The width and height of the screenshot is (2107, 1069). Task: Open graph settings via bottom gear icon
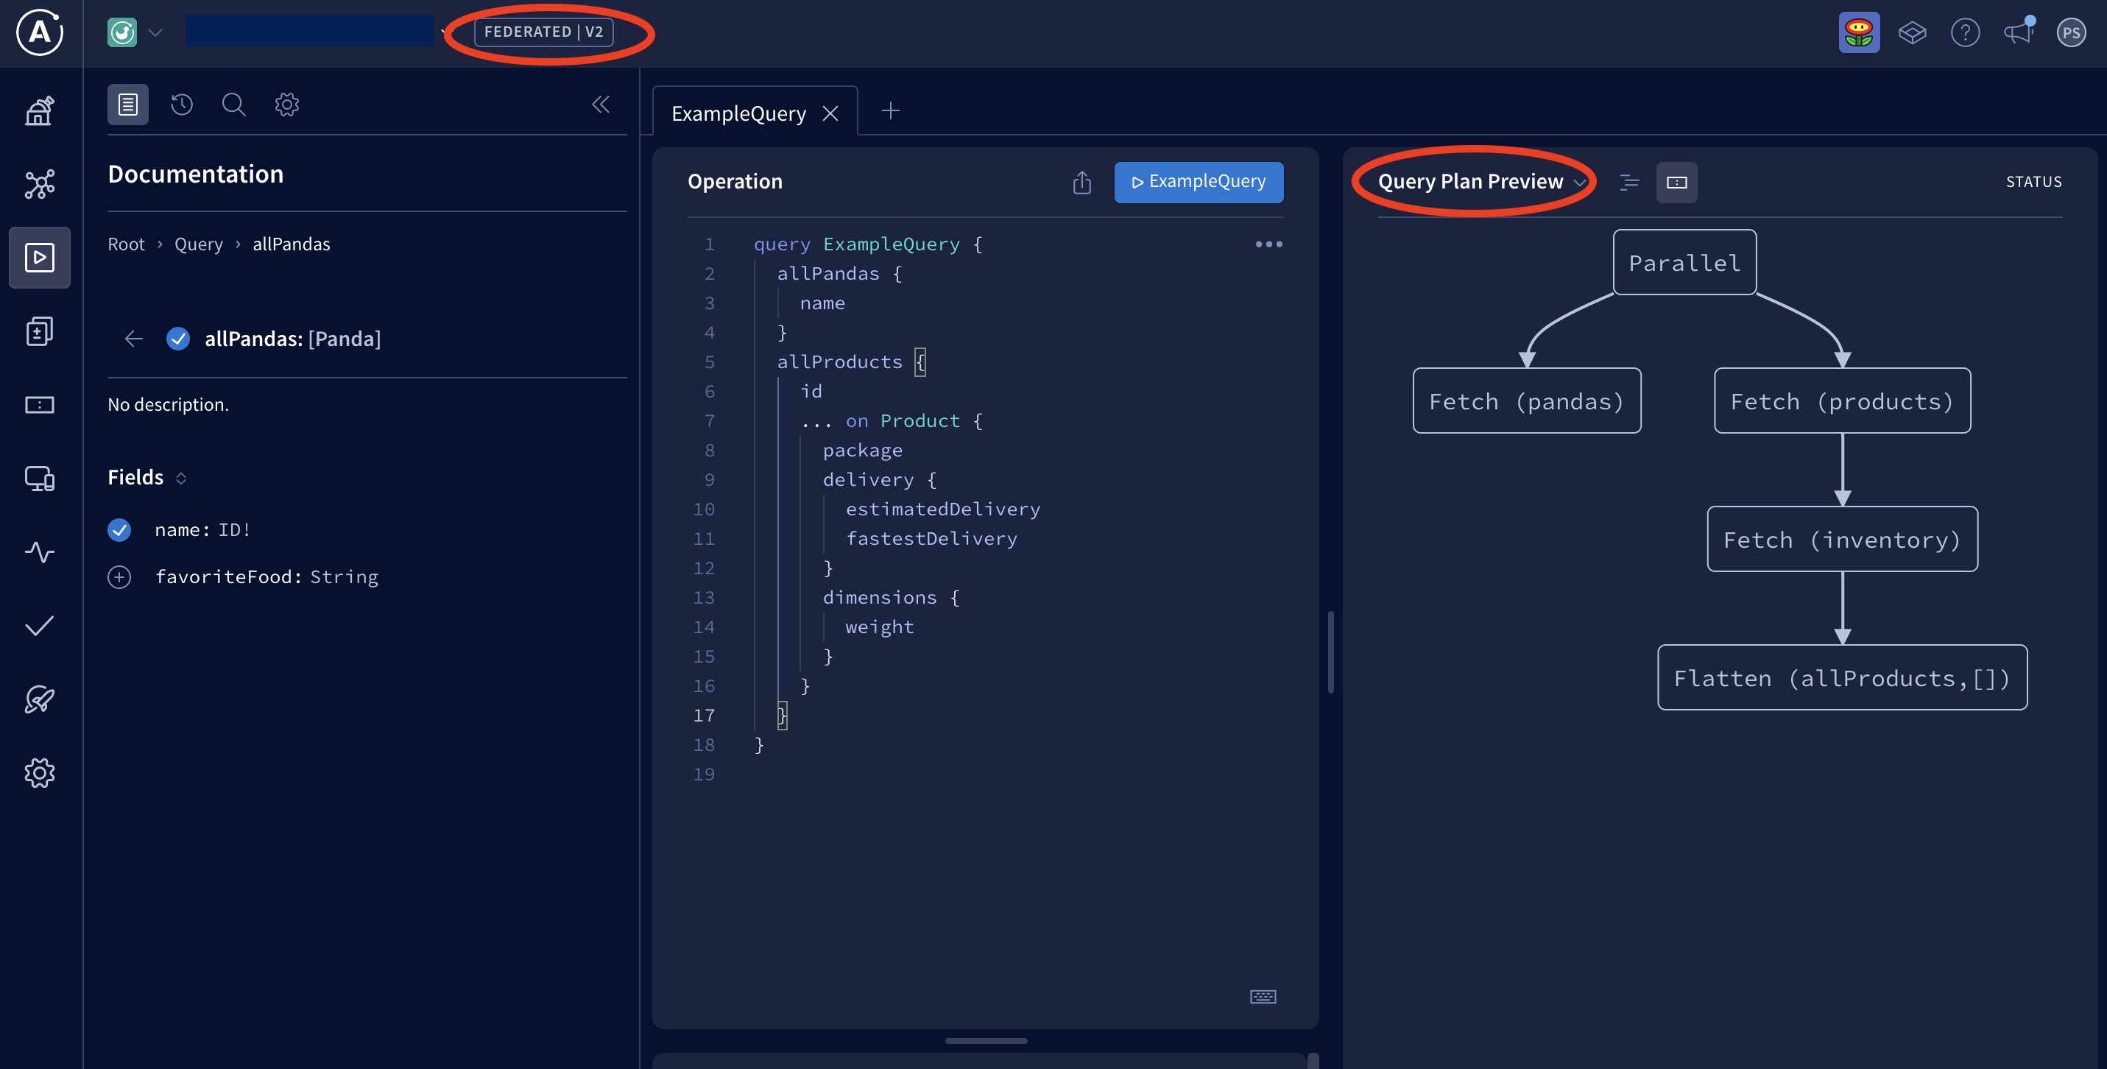pos(39,773)
